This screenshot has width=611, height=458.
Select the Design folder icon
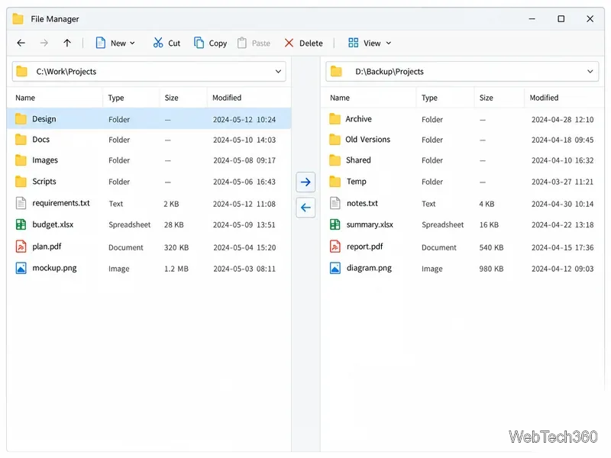[x=21, y=119]
